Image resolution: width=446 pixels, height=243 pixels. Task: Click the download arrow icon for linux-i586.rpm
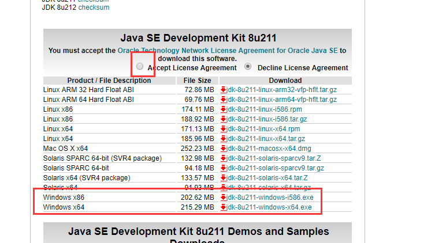223,109
